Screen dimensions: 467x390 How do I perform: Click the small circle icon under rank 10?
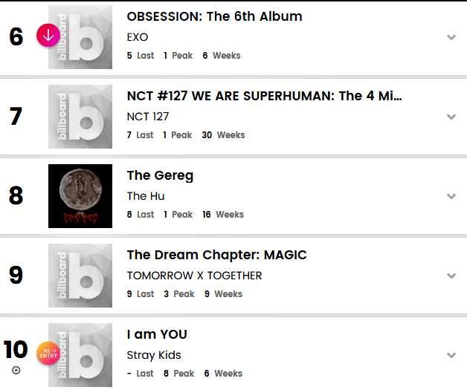(16, 371)
